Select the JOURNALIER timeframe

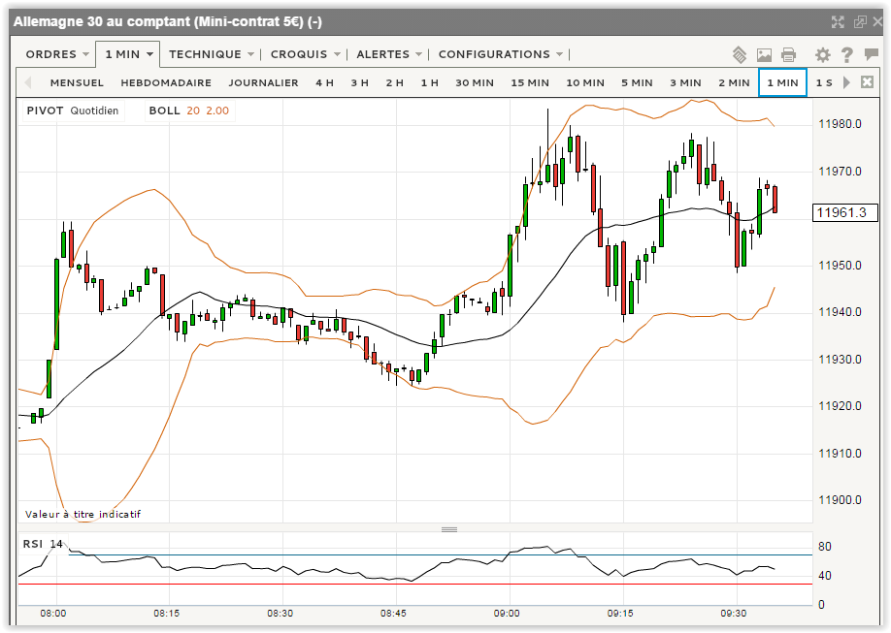coord(263,83)
